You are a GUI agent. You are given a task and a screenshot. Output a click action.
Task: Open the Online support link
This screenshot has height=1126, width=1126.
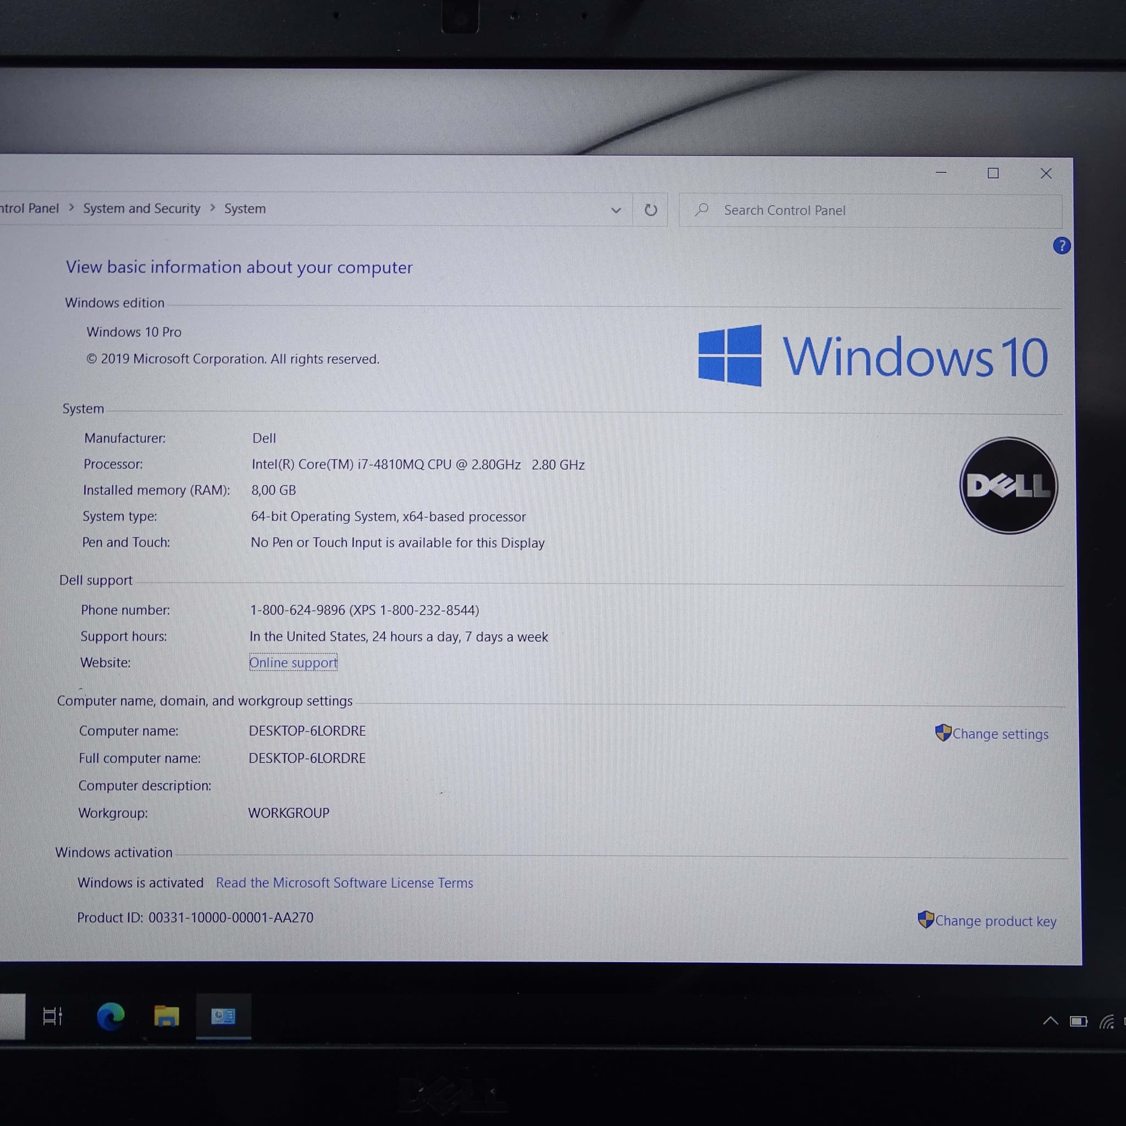pyautogui.click(x=293, y=663)
